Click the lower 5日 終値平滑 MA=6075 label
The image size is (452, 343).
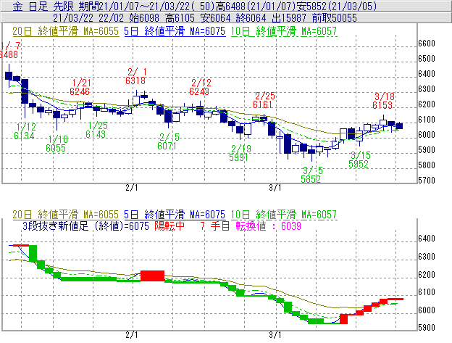(175, 215)
